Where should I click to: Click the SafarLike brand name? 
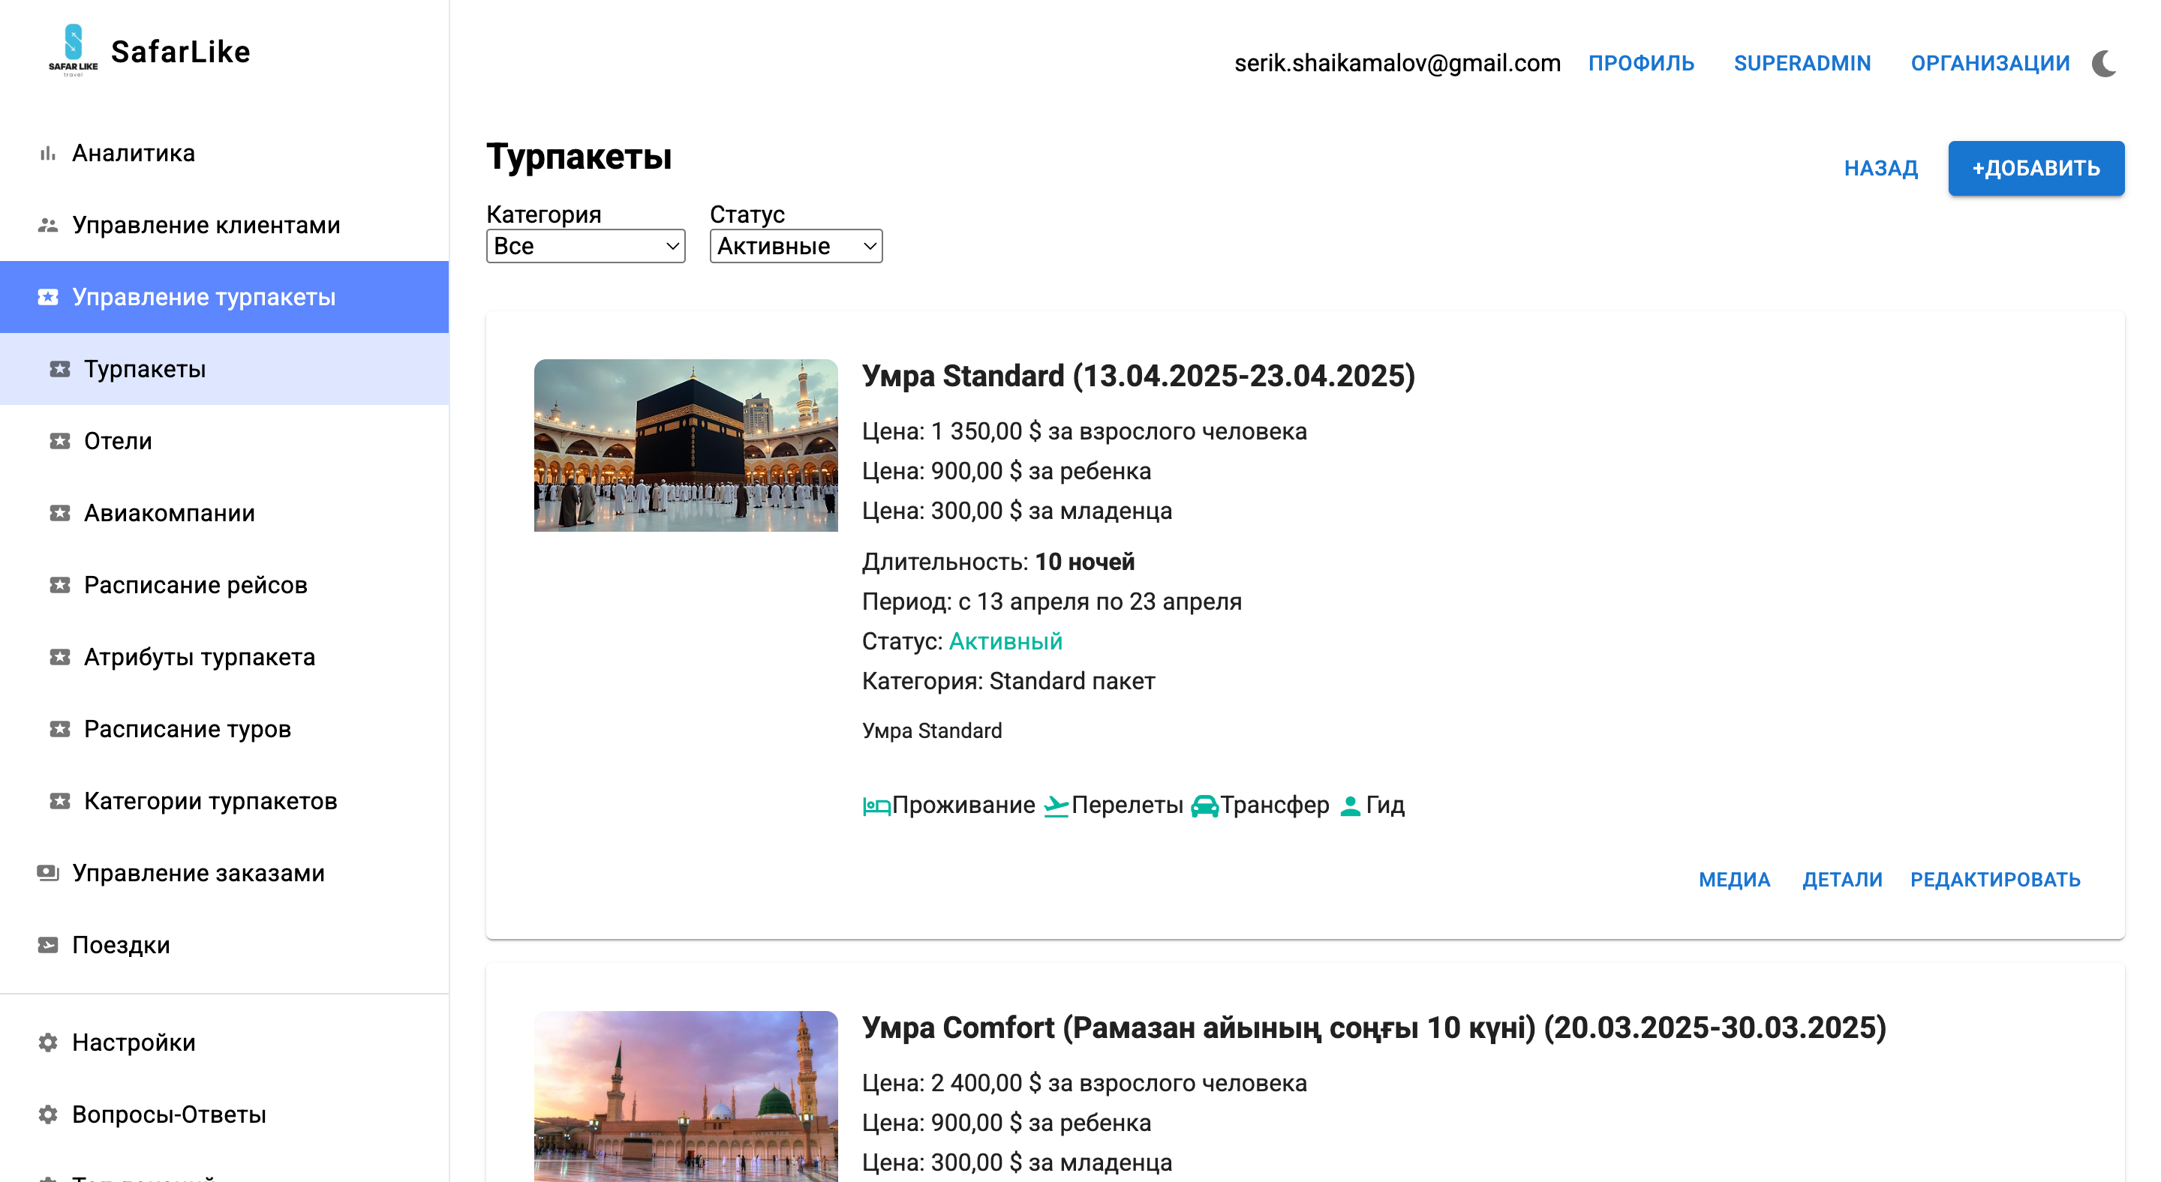coord(180,52)
